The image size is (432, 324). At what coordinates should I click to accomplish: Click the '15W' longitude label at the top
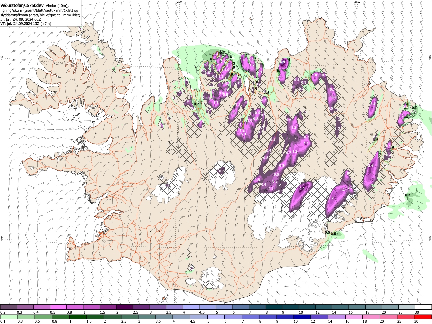[x=357, y=2]
